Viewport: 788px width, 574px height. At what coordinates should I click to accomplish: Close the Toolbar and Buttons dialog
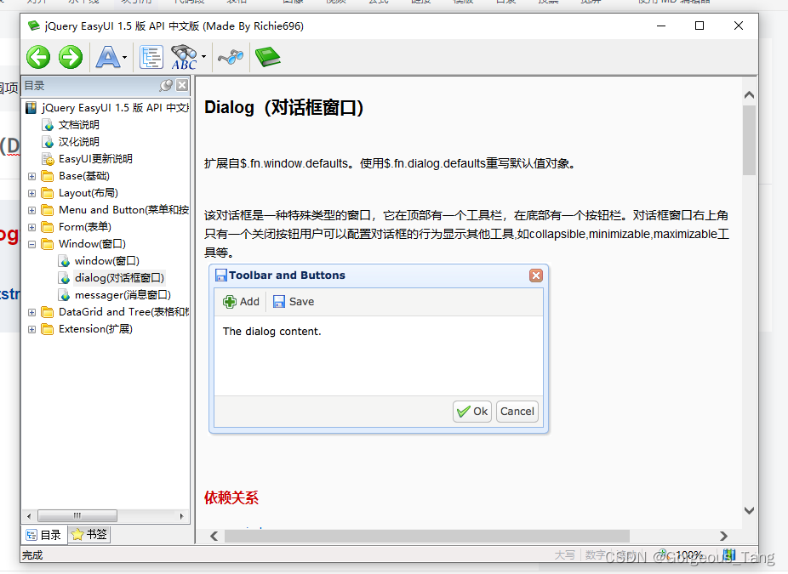pyautogui.click(x=536, y=276)
